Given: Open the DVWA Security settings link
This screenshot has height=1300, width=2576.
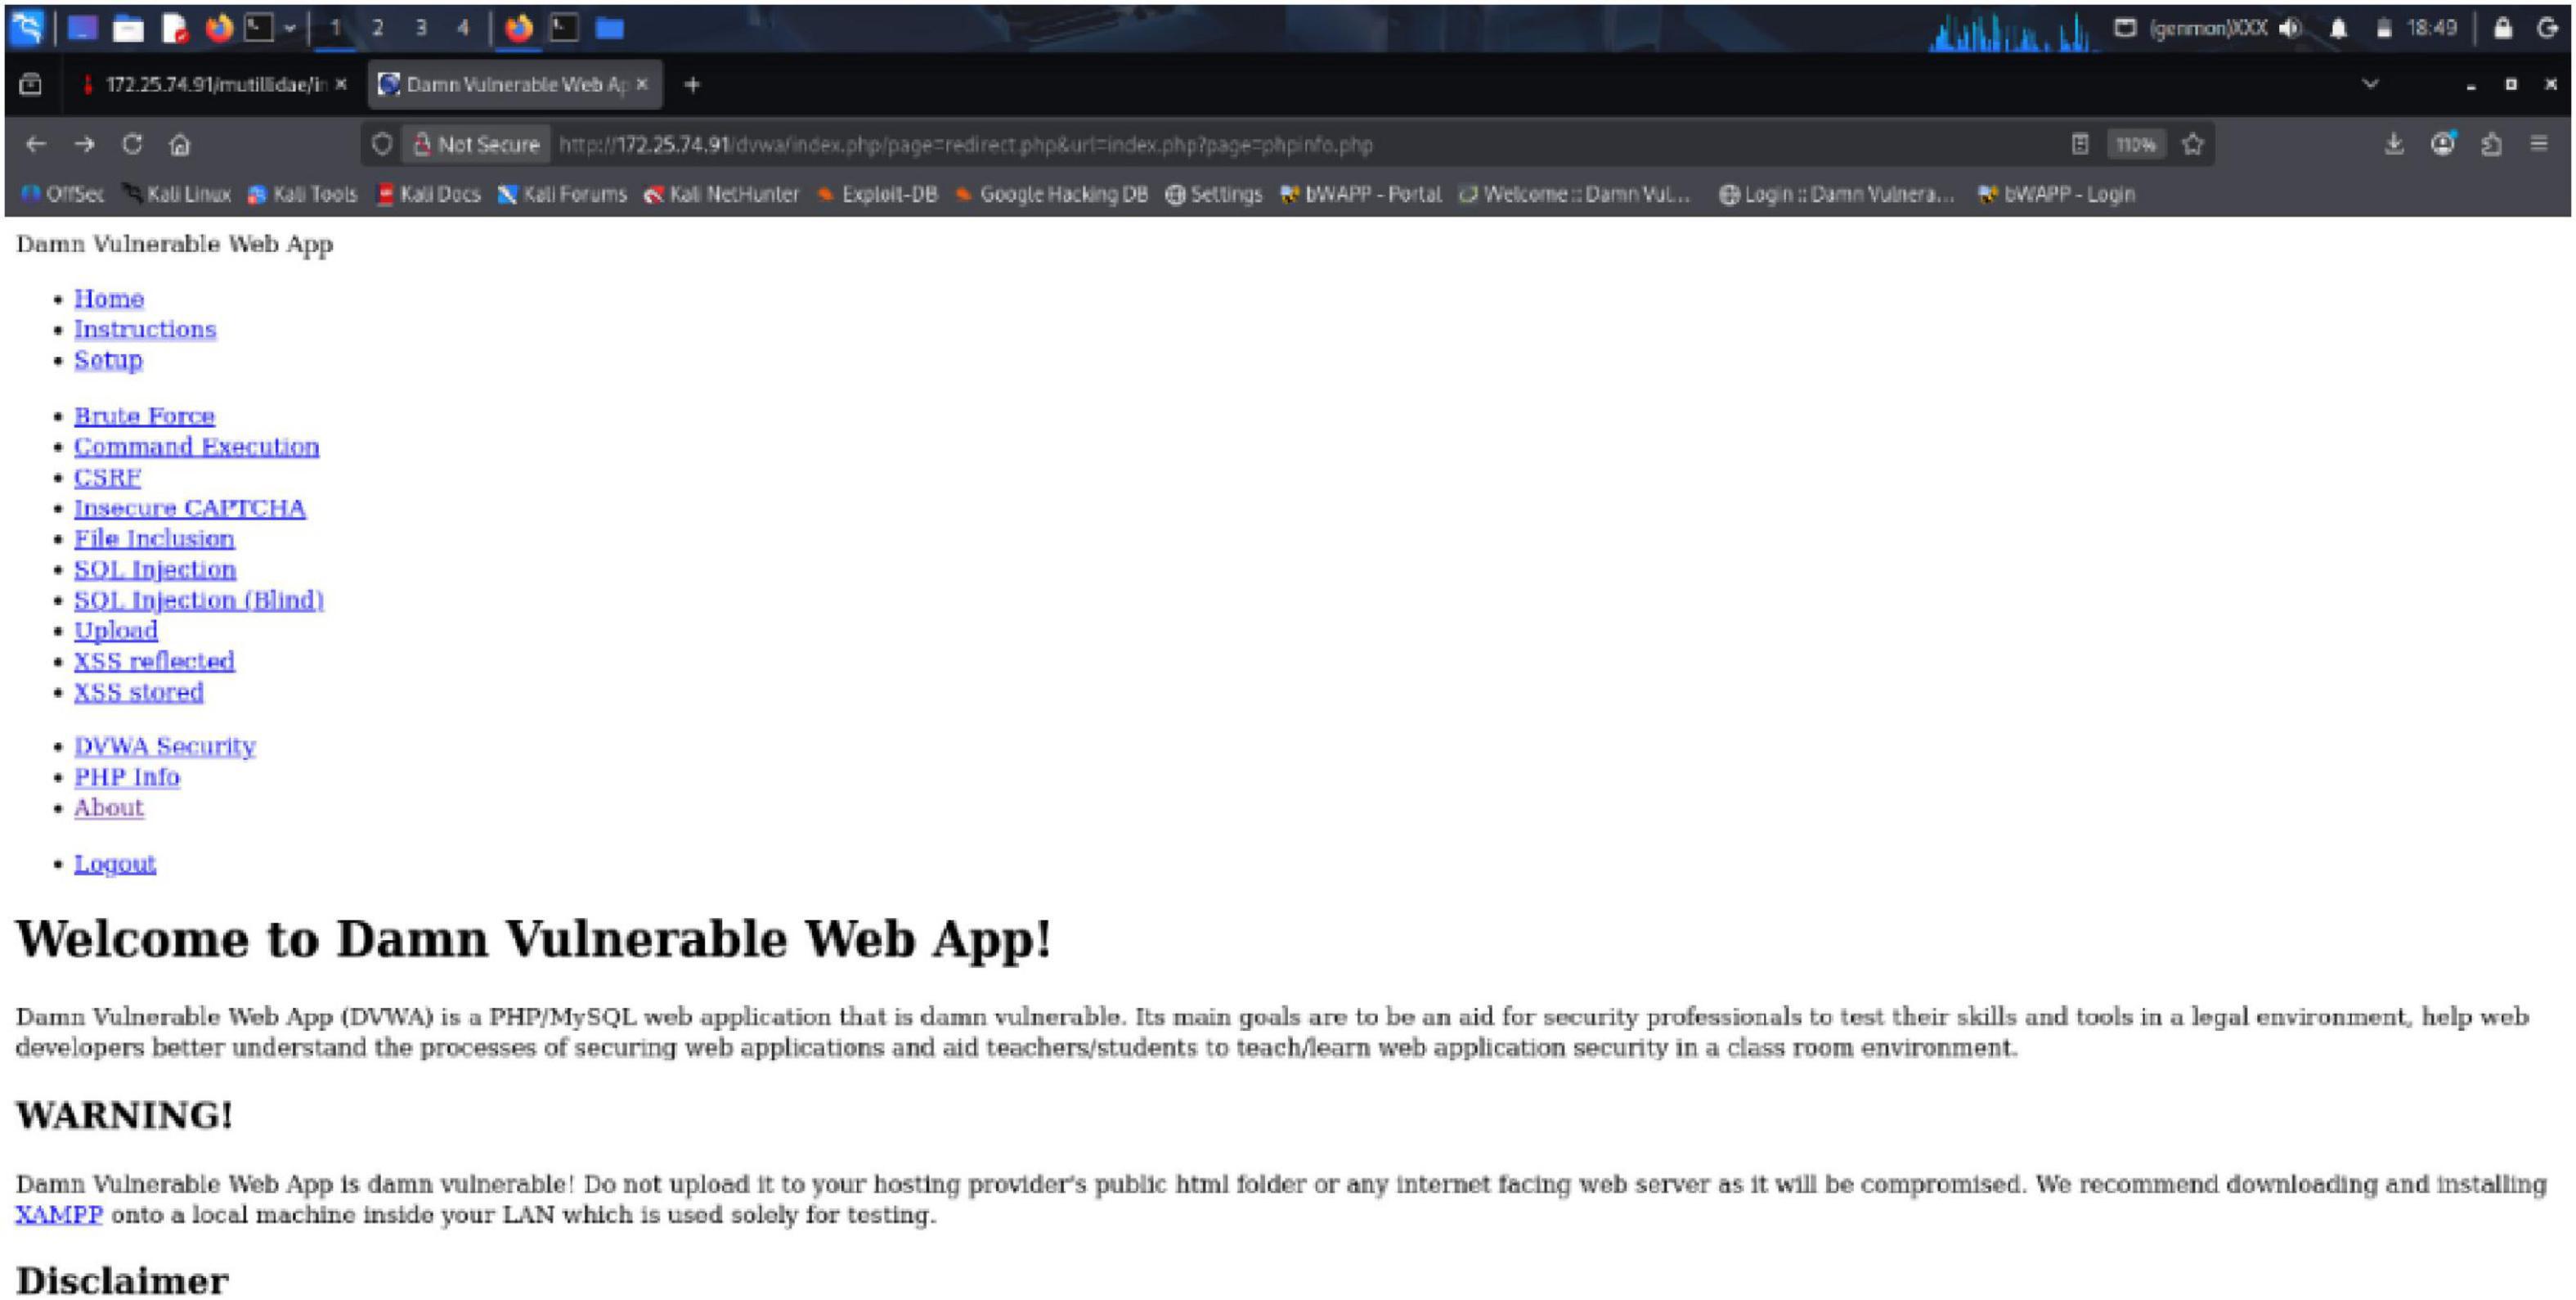Looking at the screenshot, I should coord(165,745).
